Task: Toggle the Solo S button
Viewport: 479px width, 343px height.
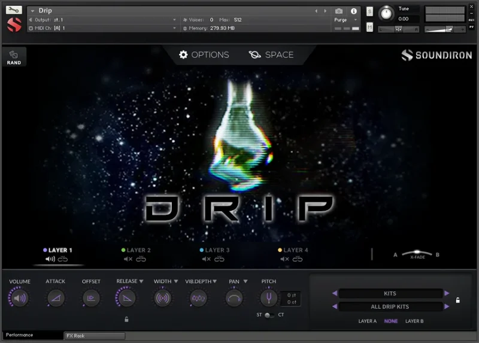Action: click(369, 11)
